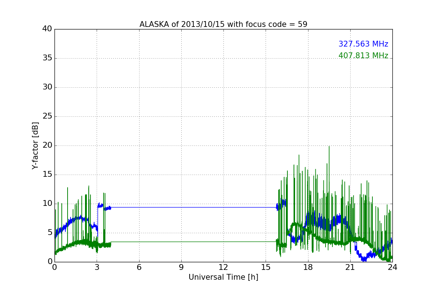Viewport: 436px width, 291px height.
Task: Click the 'Universal Time [h]' axis label
Action: tap(223, 277)
